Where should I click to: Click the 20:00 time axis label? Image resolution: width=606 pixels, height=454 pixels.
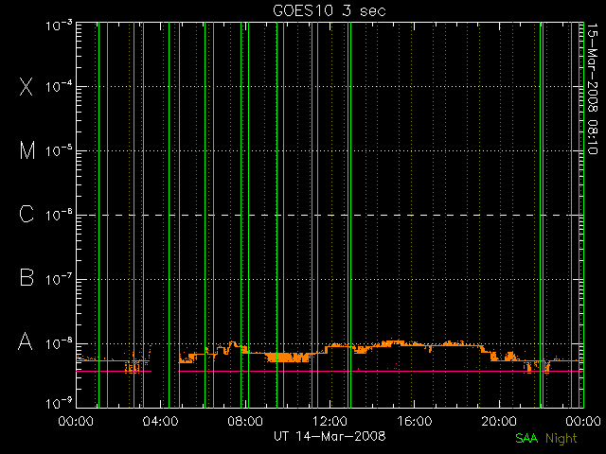coord(499,421)
